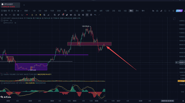Select the rectangle drawing tool
The width and height of the screenshot is (185, 103).
[14, 15]
